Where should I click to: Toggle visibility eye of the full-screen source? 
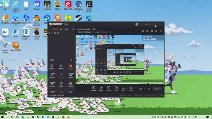[50, 33]
